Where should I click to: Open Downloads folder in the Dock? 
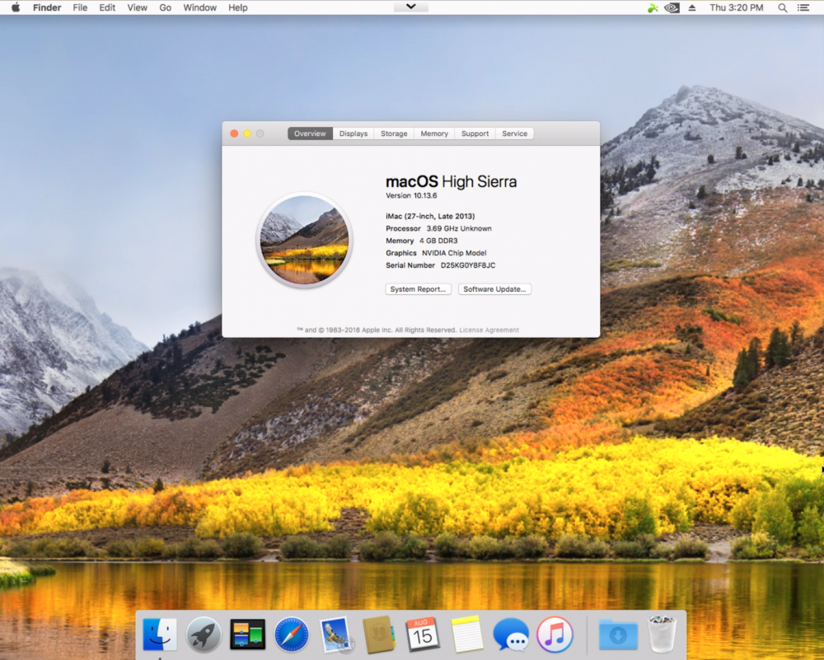618,634
